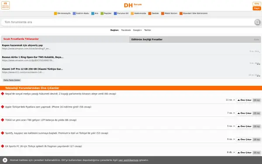Click the orange square before Destek
The height and width of the screenshot is (164, 262).
[150, 14]
